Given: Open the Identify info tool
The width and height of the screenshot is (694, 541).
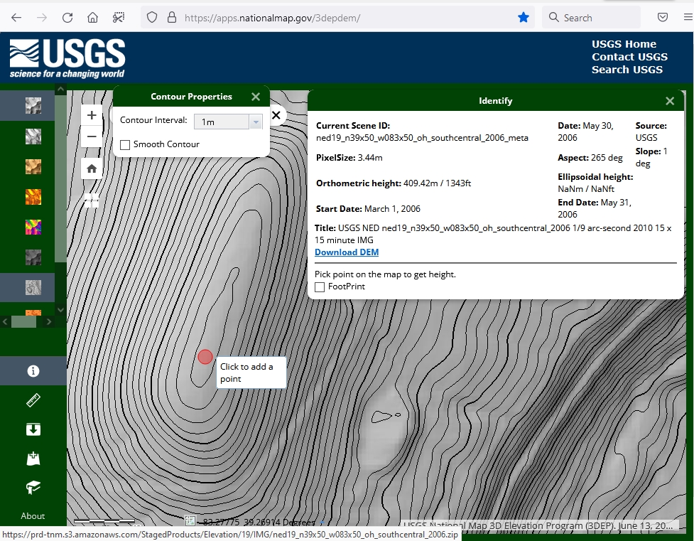Looking at the screenshot, I should pos(33,371).
